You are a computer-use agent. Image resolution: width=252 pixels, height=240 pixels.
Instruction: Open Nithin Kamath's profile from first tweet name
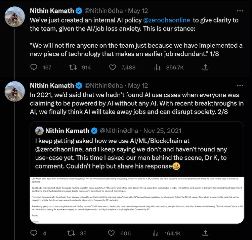tap(52, 11)
